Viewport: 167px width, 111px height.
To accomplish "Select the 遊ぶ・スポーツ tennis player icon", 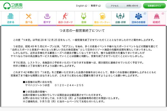I will point(65,16).
